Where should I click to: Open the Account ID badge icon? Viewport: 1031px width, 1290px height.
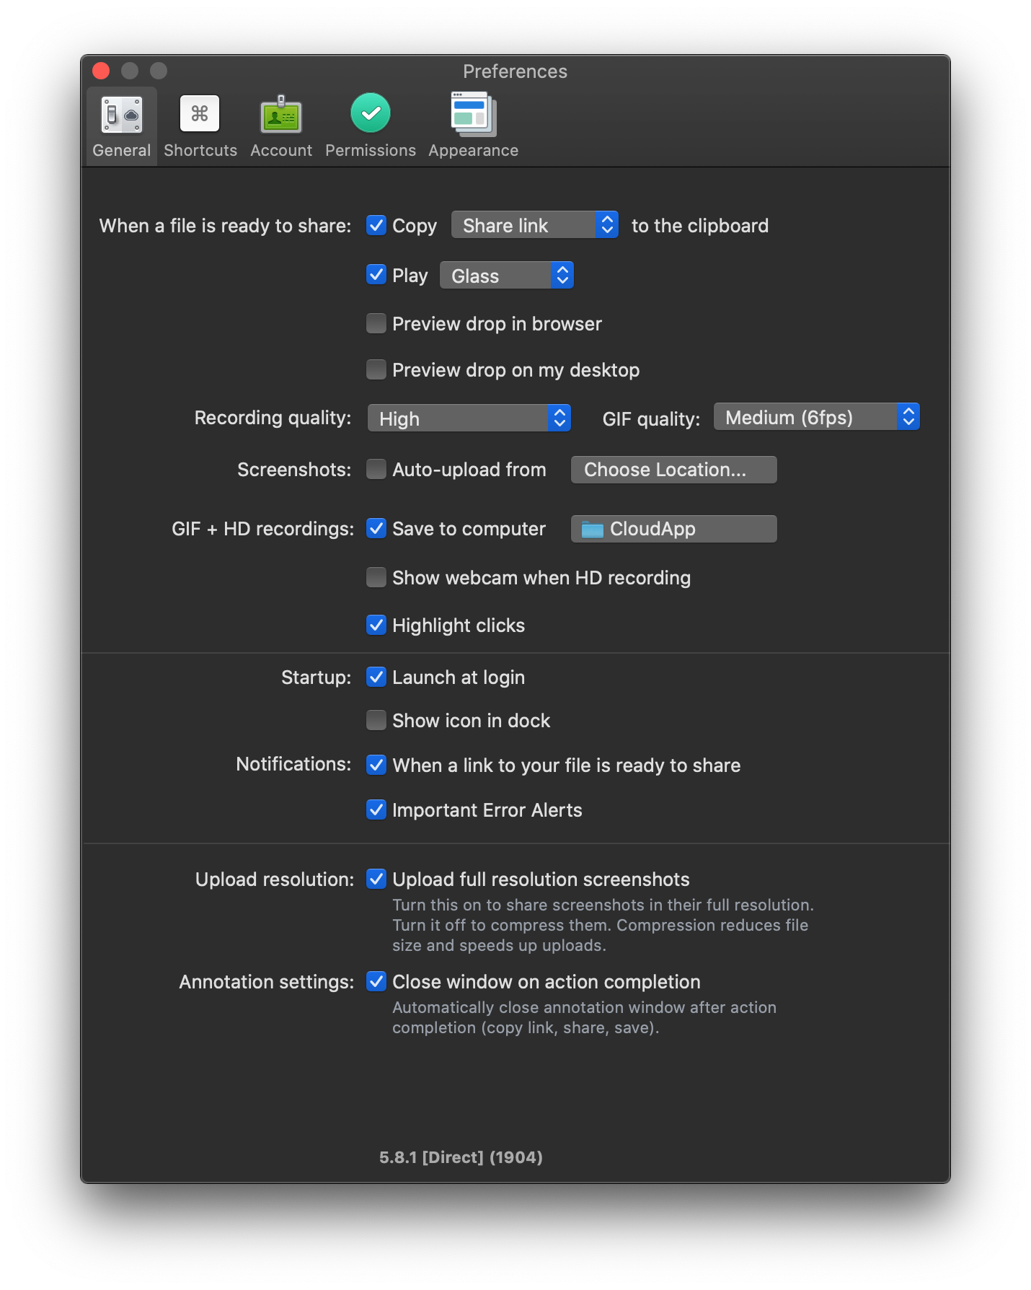click(x=280, y=115)
